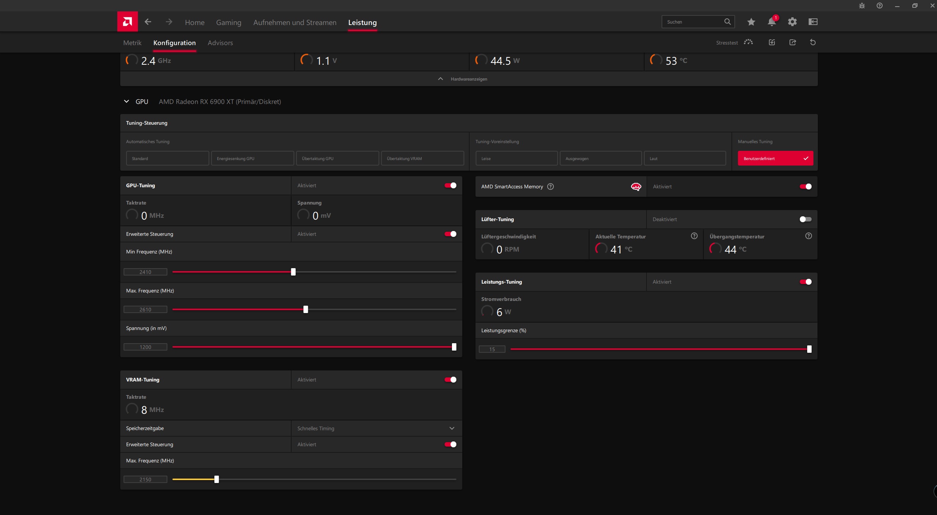This screenshot has height=515, width=937.
Task: Open settings with the gear icon
Action: [x=792, y=22]
